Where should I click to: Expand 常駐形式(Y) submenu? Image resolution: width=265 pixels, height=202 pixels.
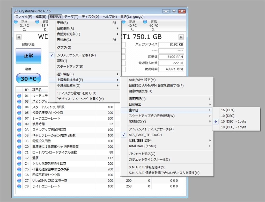click(166, 121)
